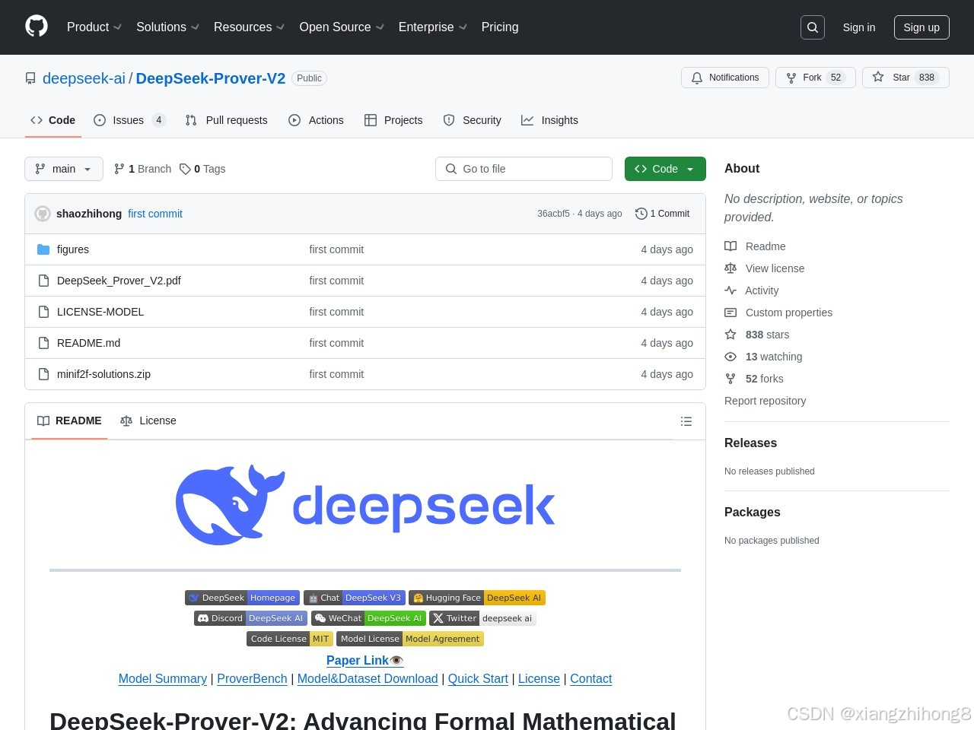Switch to the Insights tab

coord(549,120)
